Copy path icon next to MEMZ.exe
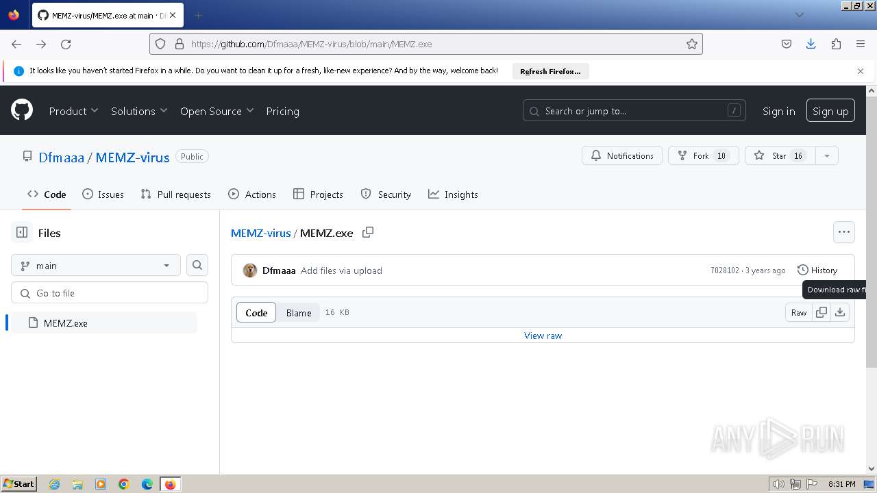Viewport: 877px width, 493px height. 368,232
